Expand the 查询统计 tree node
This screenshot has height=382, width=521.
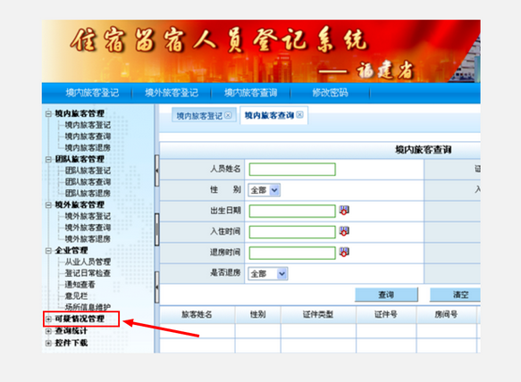pyautogui.click(x=48, y=331)
